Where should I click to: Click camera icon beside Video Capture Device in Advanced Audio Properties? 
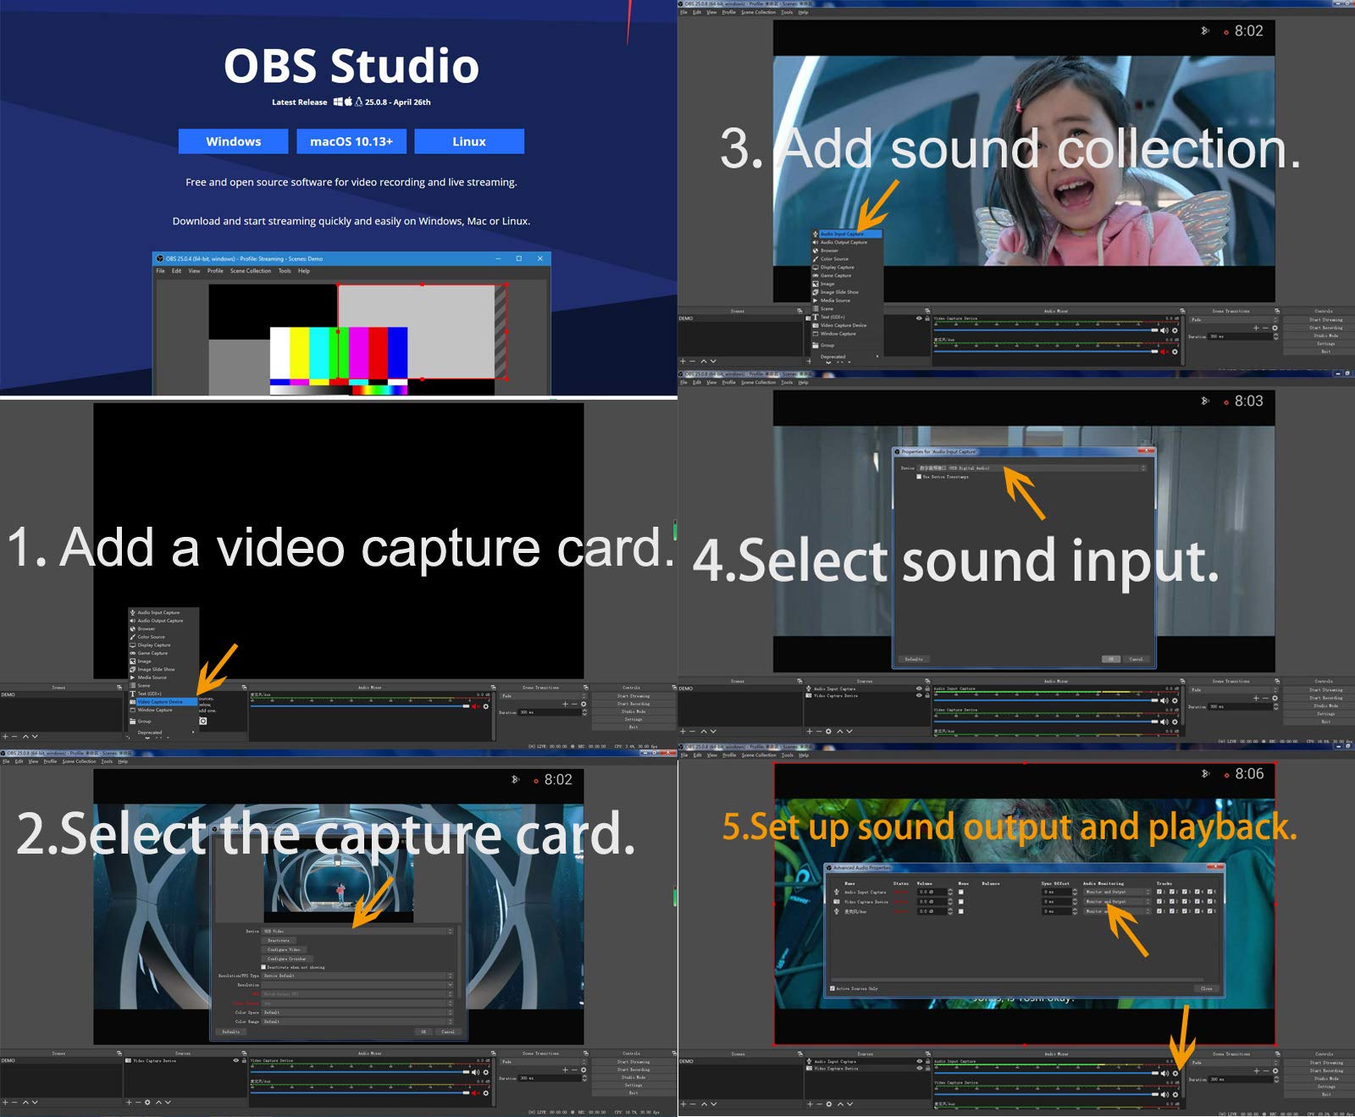tap(837, 902)
